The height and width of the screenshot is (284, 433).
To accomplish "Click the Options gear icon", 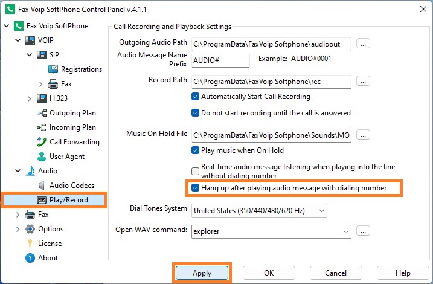I will tap(30, 229).
